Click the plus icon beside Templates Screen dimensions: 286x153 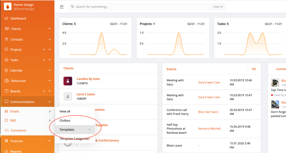click(90, 130)
